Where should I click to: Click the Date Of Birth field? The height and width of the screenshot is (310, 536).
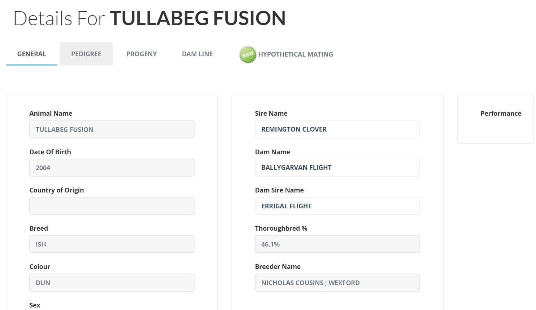pyautogui.click(x=112, y=168)
